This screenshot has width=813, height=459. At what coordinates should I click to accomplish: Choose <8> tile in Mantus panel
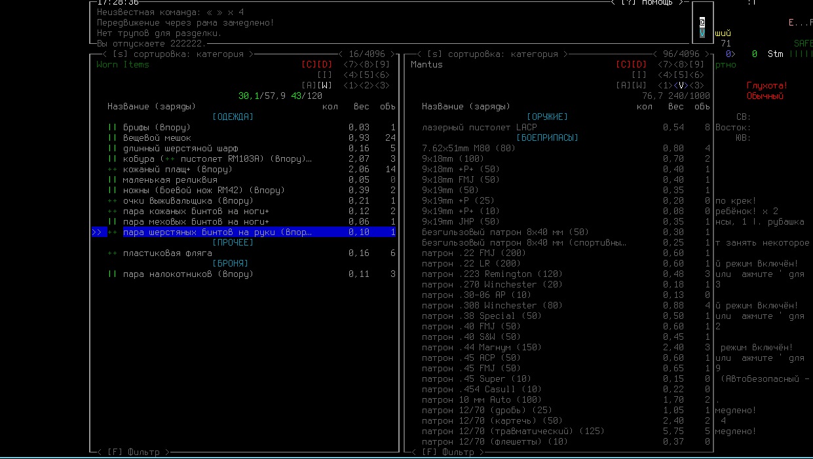point(681,65)
